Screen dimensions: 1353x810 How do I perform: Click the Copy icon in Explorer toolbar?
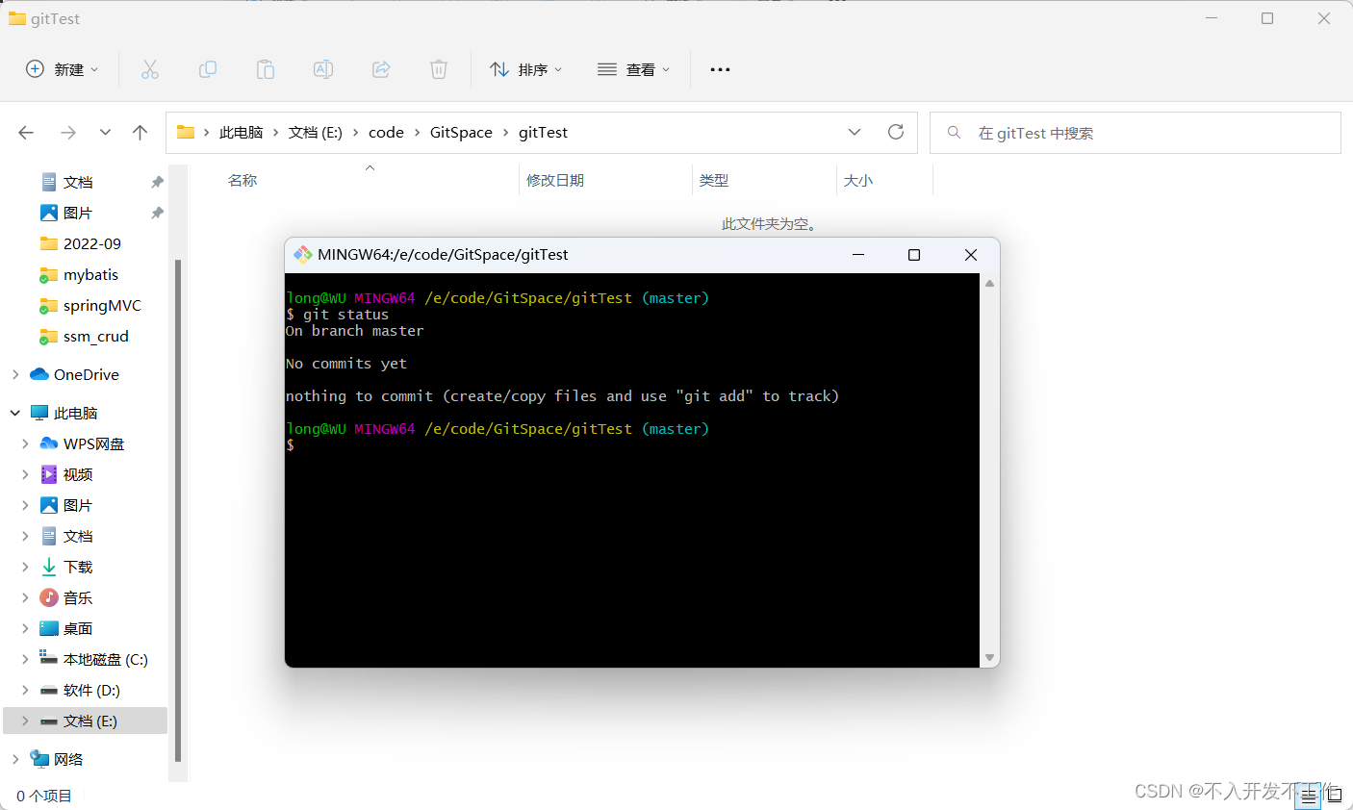pyautogui.click(x=208, y=69)
